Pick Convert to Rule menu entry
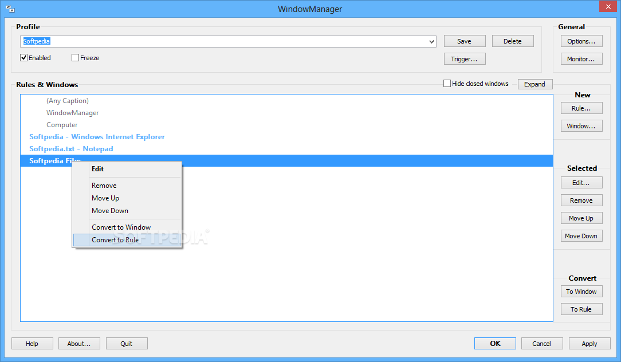Screen dimensions: 621x362 pyautogui.click(x=127, y=240)
